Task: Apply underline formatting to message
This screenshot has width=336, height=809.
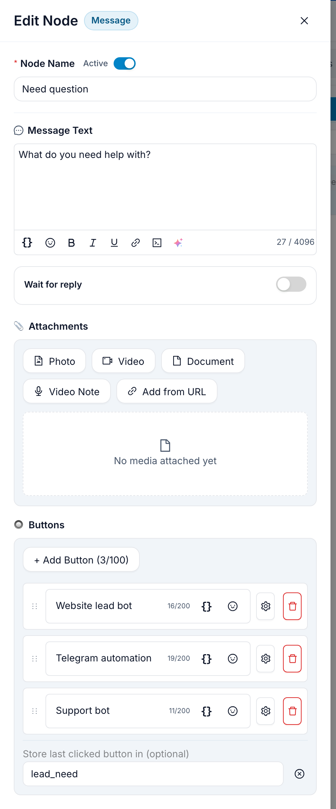Action: tap(114, 243)
